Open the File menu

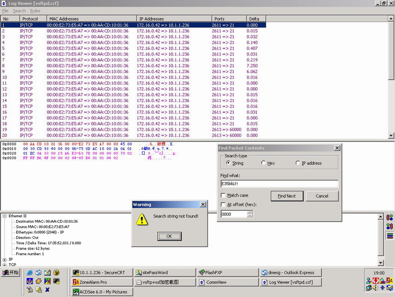point(5,11)
